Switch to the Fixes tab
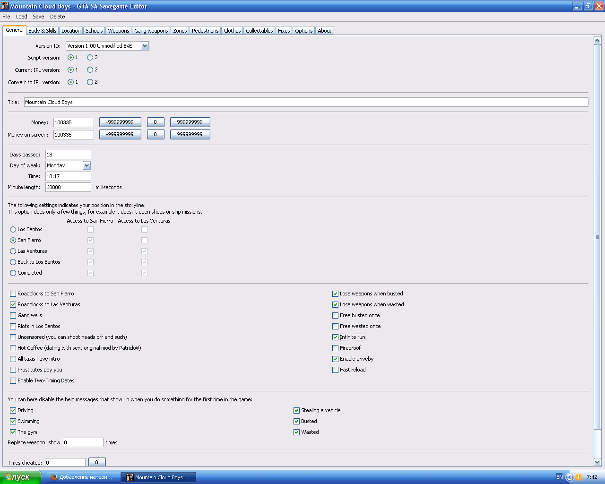The image size is (605, 484). [x=284, y=31]
